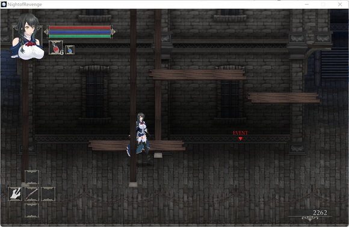The height and width of the screenshot is (227, 349).
Task: Close the NightofRevenge window
Action: [x=340, y=4]
